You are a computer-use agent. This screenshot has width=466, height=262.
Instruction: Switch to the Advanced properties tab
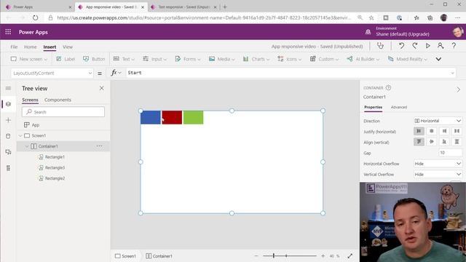click(399, 107)
